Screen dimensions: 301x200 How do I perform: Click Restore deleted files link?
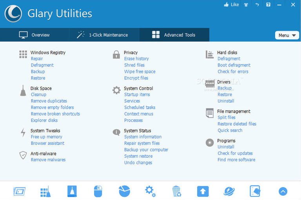click(x=237, y=124)
